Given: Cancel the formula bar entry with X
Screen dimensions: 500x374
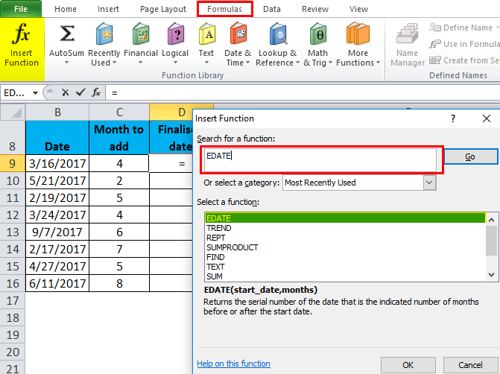Looking at the screenshot, I should (66, 93).
